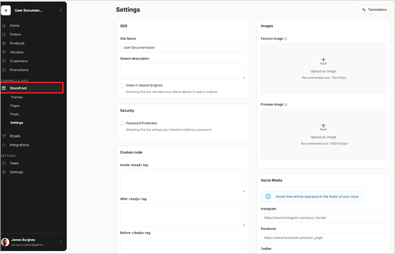Open Pages under Storefront
Image resolution: width=395 pixels, height=254 pixels.
point(15,106)
